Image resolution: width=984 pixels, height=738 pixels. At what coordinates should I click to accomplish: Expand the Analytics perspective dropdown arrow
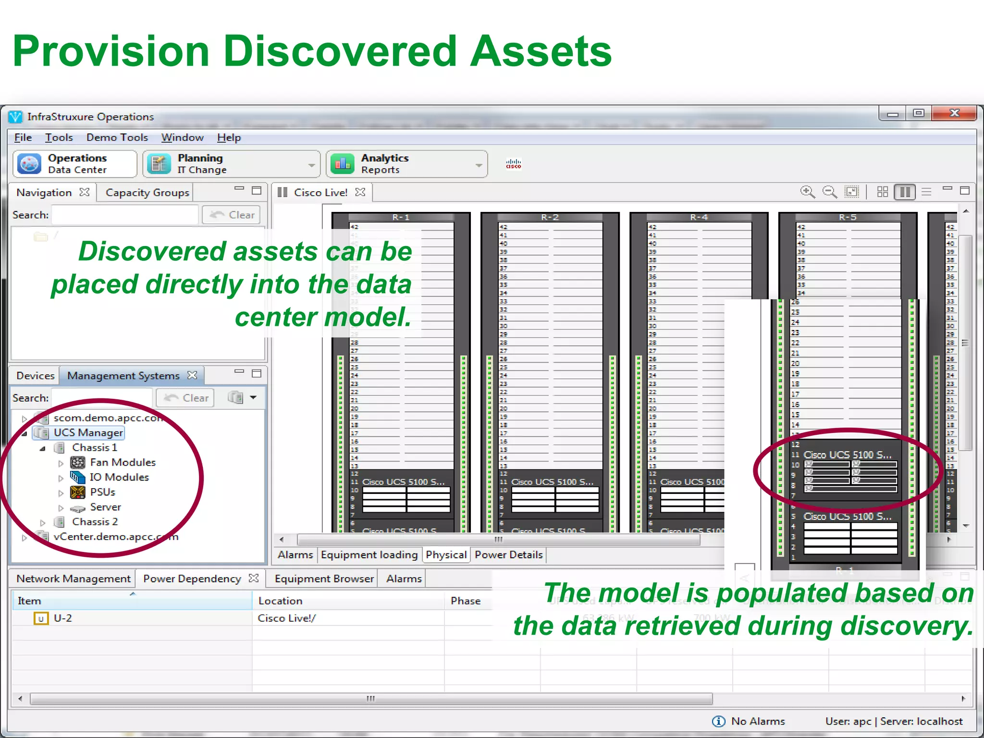click(x=479, y=165)
